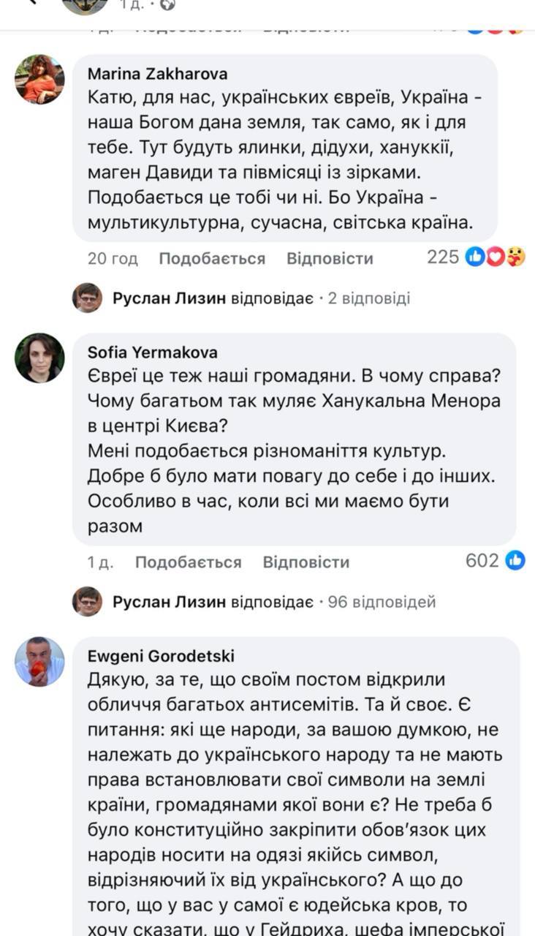Open Sofia Yermakova's name link

[x=152, y=352]
